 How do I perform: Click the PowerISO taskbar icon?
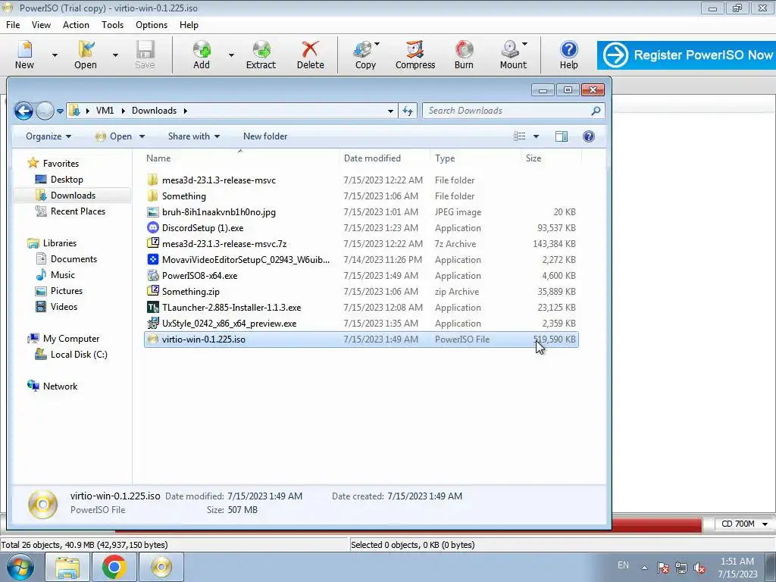click(x=161, y=567)
